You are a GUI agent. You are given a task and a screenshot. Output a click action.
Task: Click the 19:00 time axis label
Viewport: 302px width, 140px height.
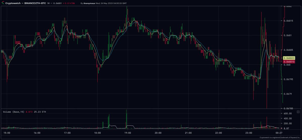point(128,132)
